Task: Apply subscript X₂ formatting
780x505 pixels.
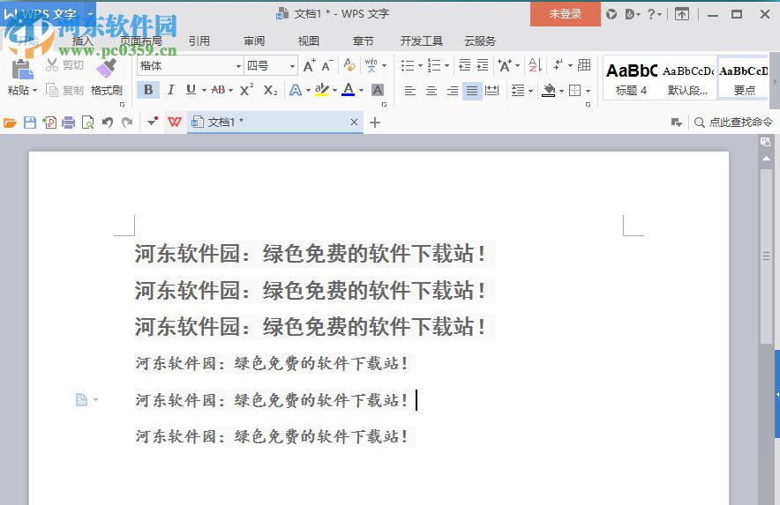Action: pos(270,90)
